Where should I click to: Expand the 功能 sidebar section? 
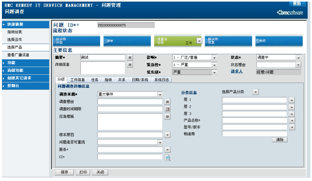pos(26,63)
